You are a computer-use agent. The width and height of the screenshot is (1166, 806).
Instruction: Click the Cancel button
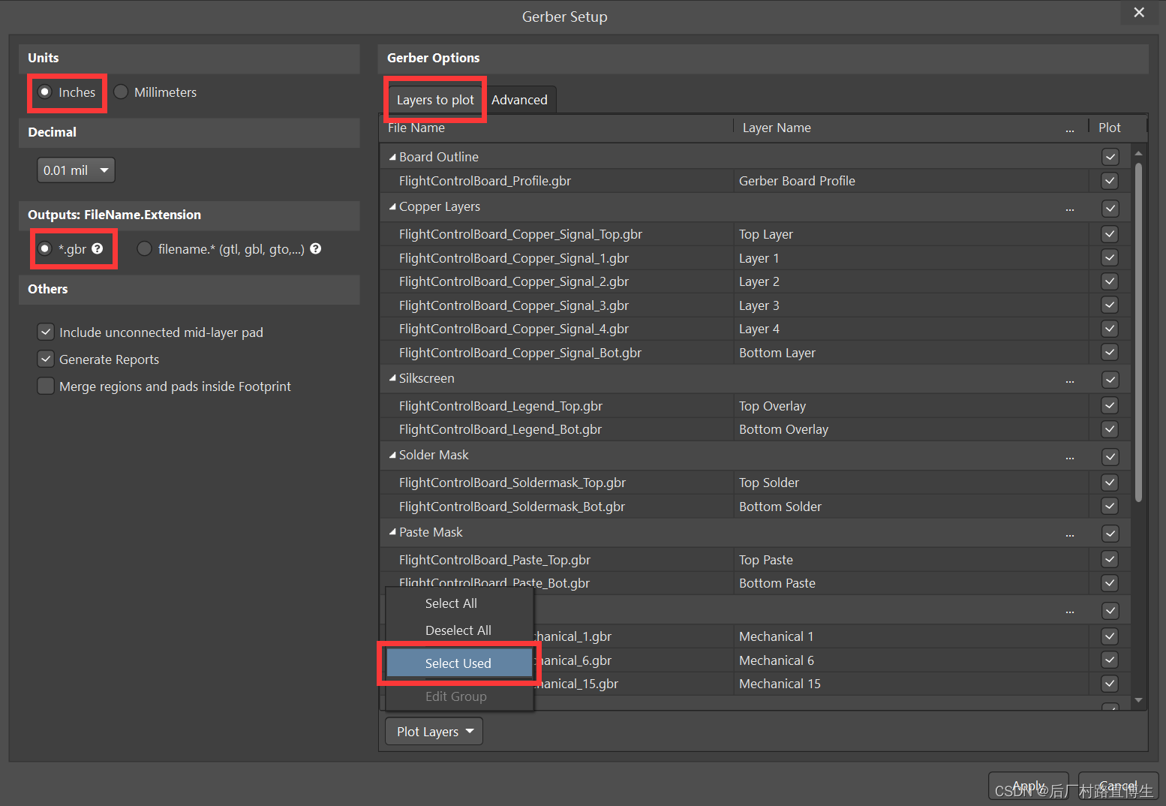pyautogui.click(x=1118, y=786)
